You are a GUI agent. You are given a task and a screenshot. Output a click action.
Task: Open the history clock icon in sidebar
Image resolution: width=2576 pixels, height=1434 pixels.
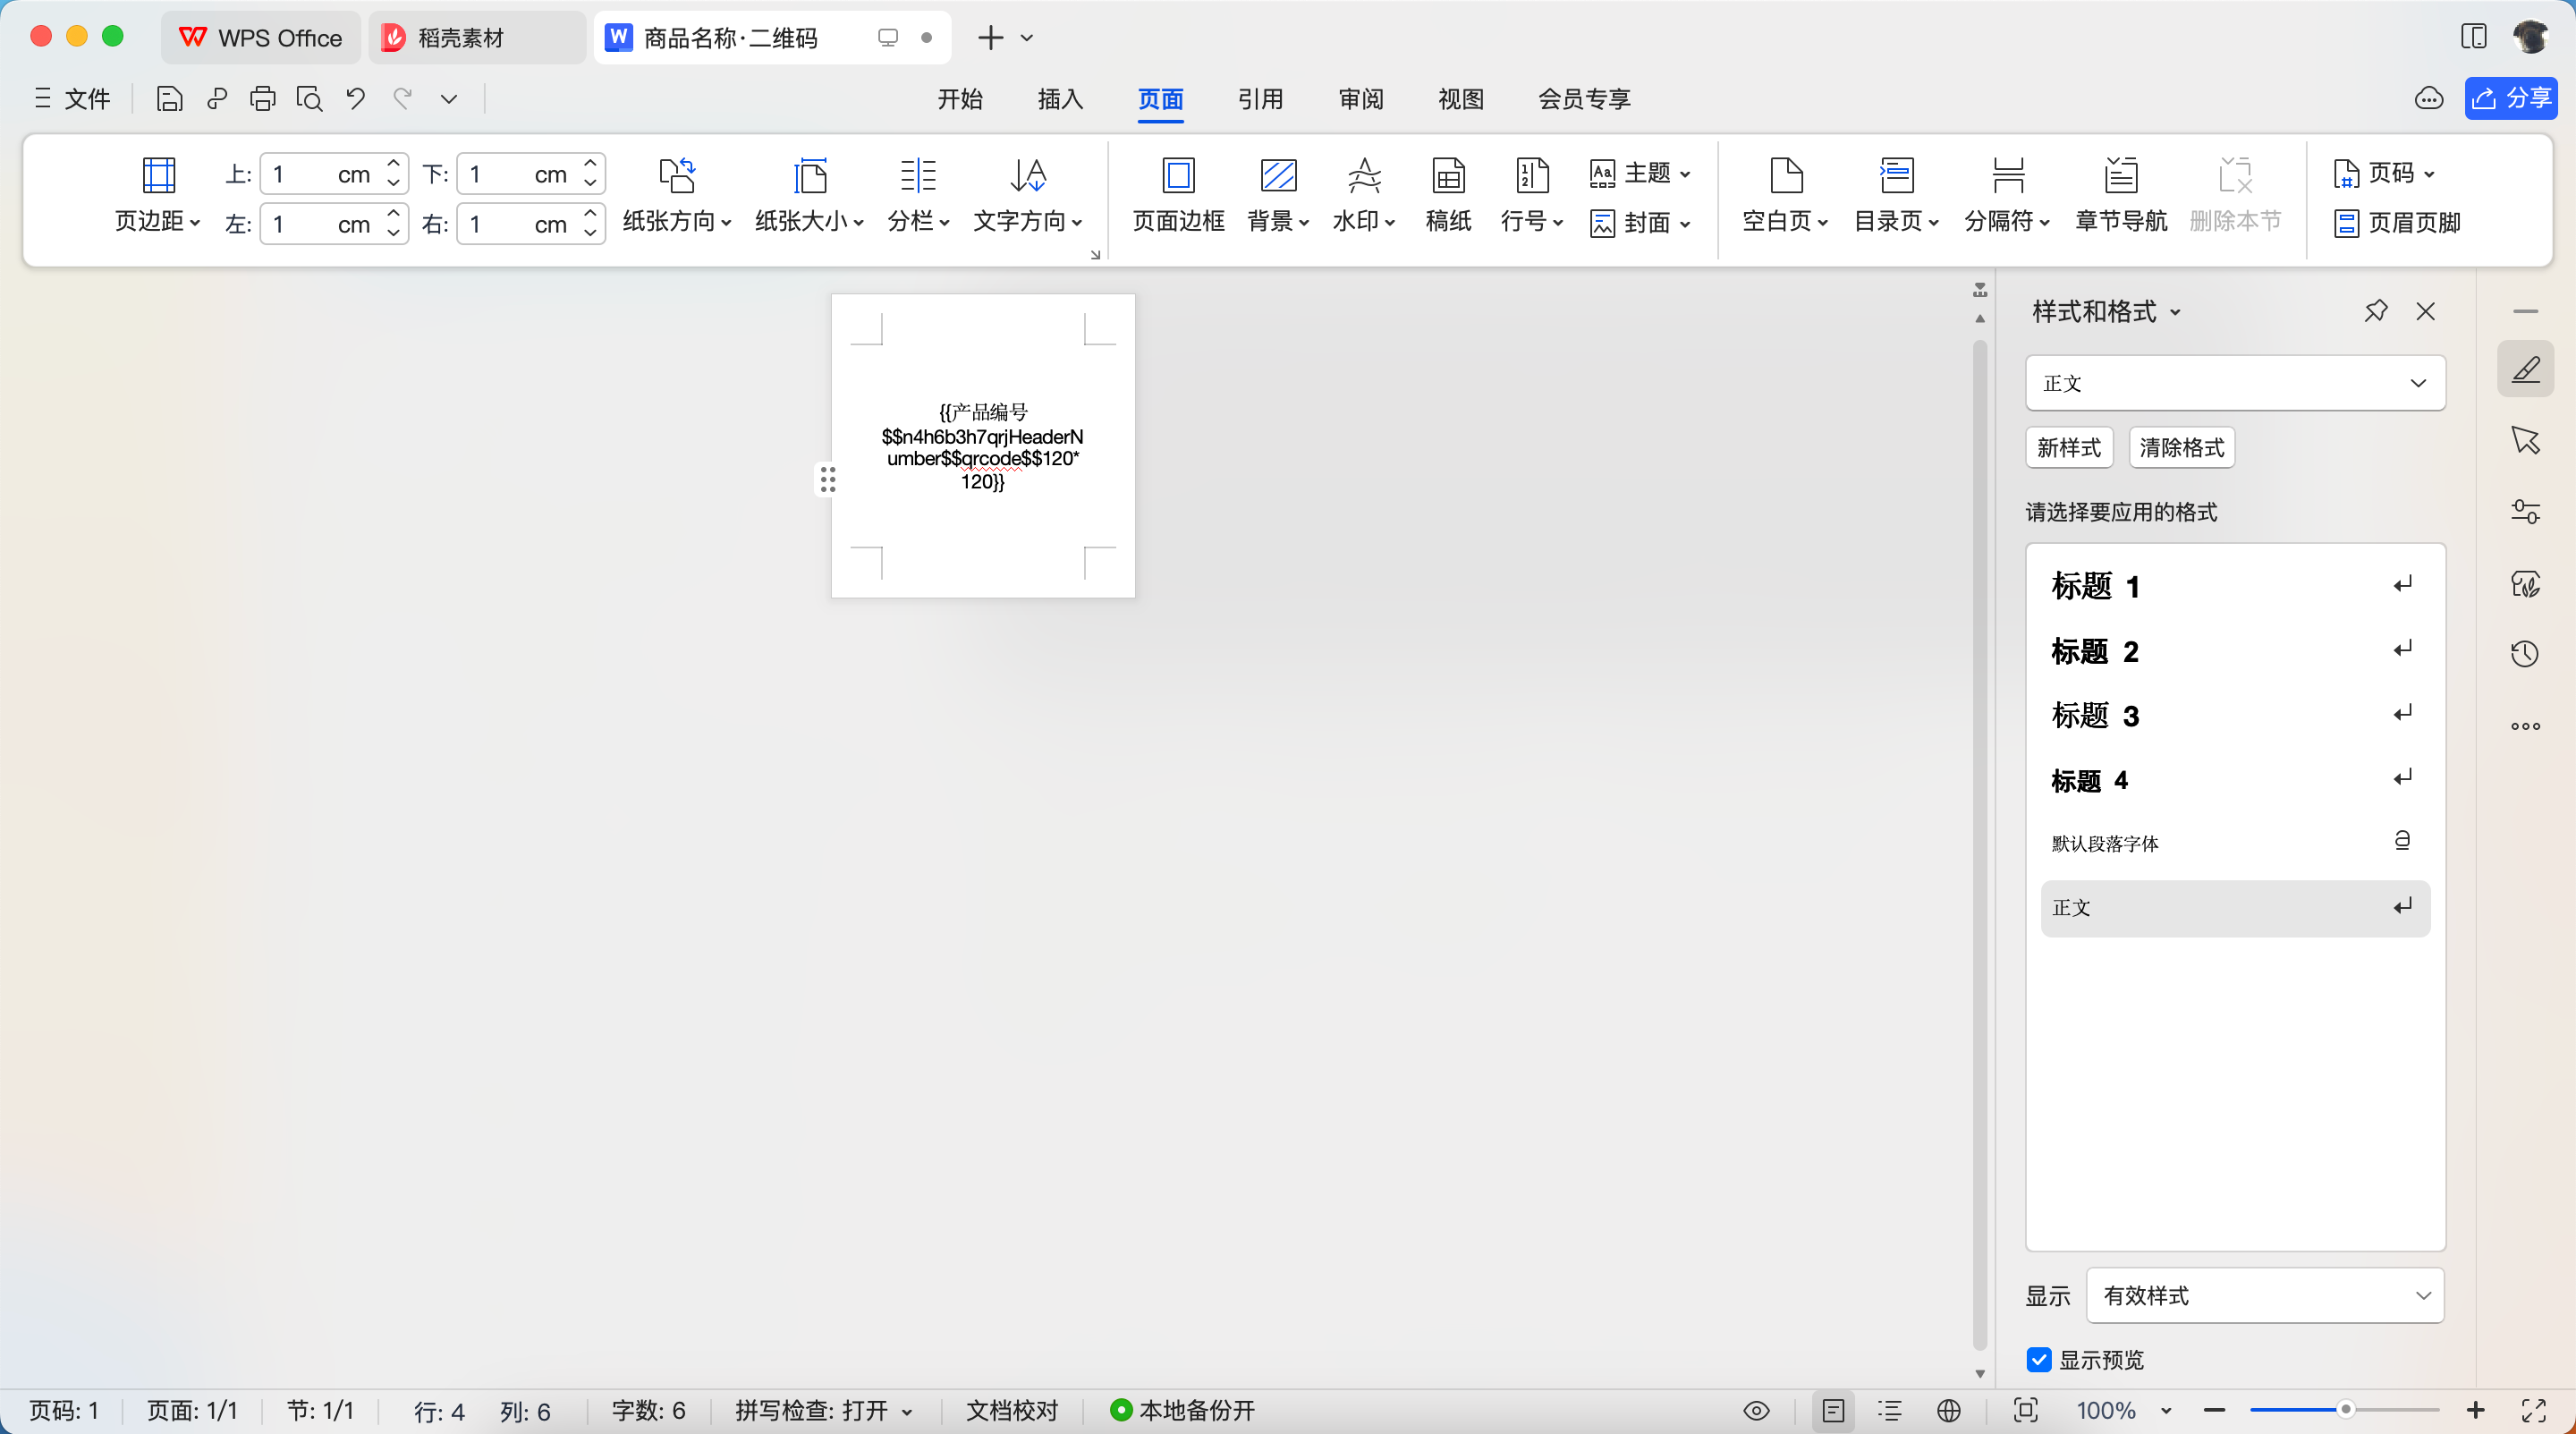coord(2524,654)
